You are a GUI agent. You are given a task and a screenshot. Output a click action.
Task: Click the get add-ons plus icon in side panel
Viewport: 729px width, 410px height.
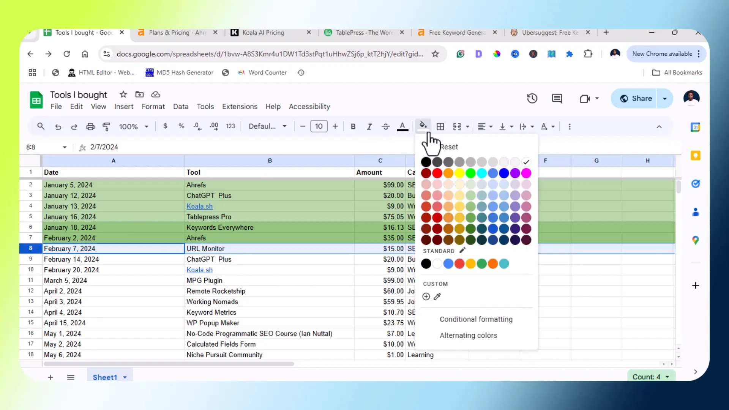coord(695,285)
